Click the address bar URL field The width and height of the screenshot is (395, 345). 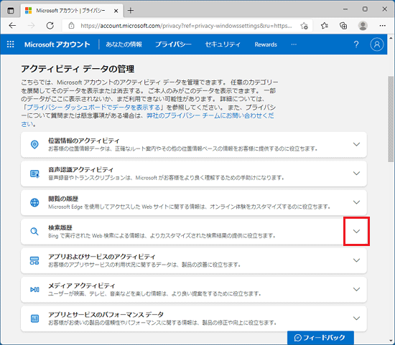click(x=186, y=26)
